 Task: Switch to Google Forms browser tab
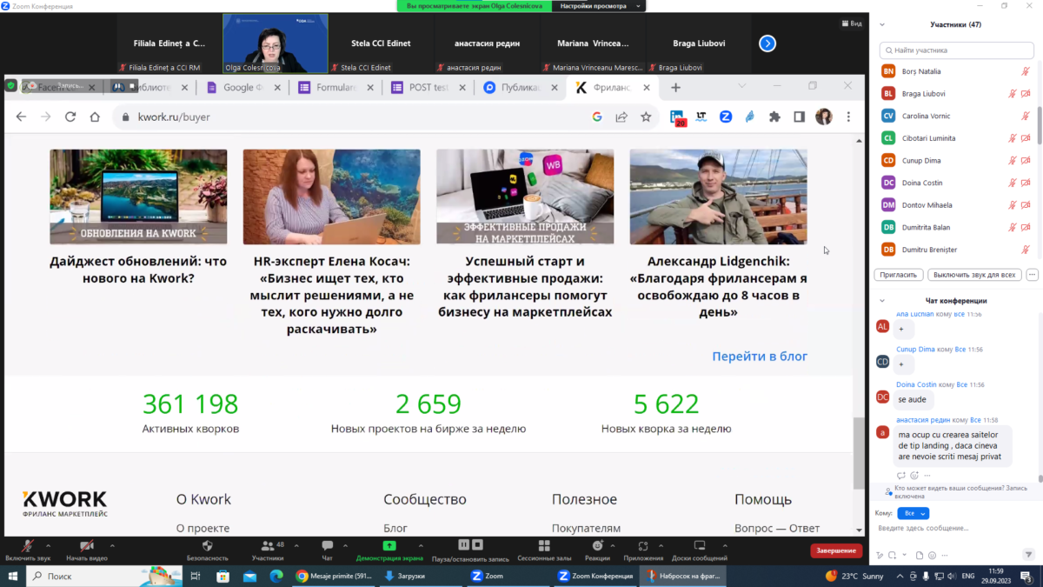pos(242,87)
